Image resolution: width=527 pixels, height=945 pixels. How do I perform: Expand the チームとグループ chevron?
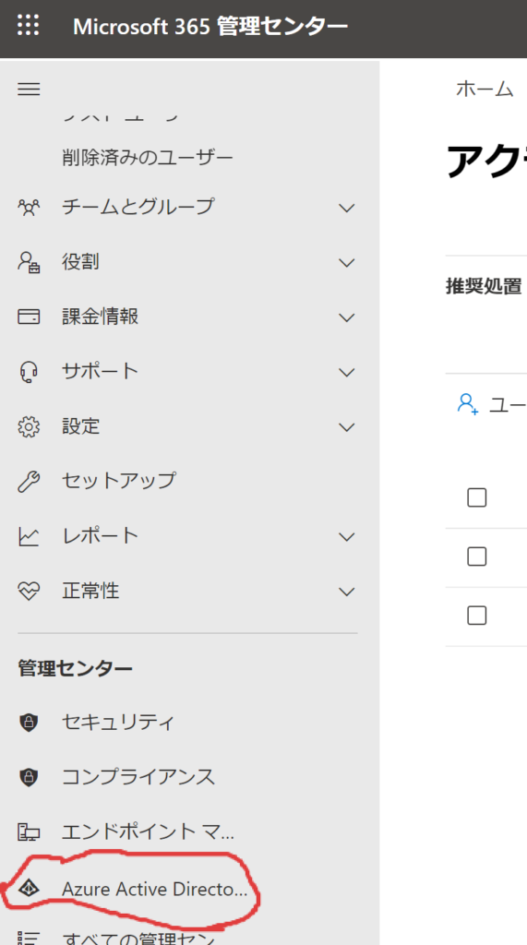click(x=346, y=208)
